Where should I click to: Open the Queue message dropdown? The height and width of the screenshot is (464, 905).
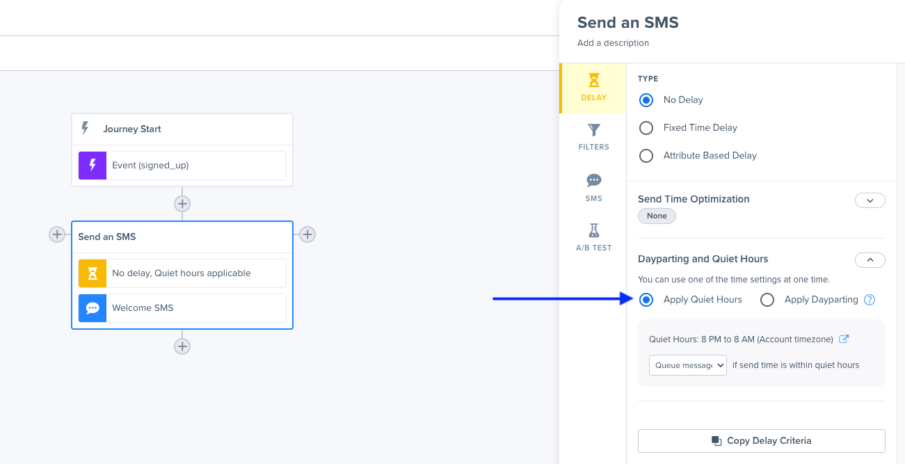[688, 365]
